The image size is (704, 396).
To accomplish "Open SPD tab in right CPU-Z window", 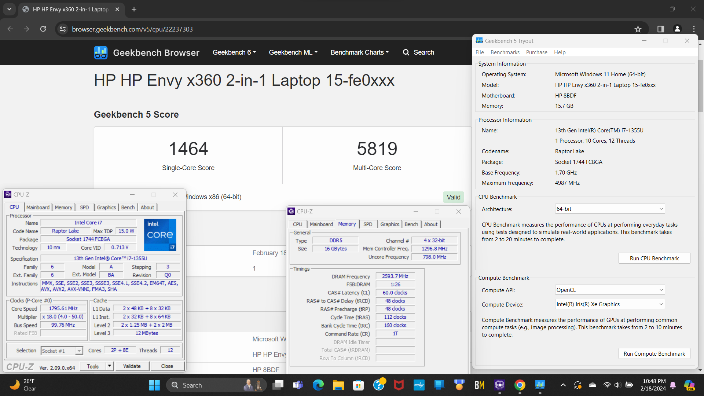I will pos(368,224).
